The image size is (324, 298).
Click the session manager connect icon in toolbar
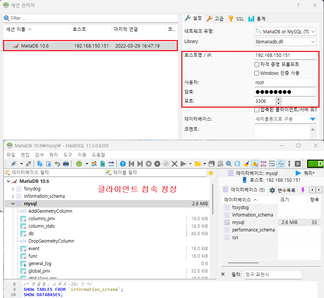click(x=13, y=164)
